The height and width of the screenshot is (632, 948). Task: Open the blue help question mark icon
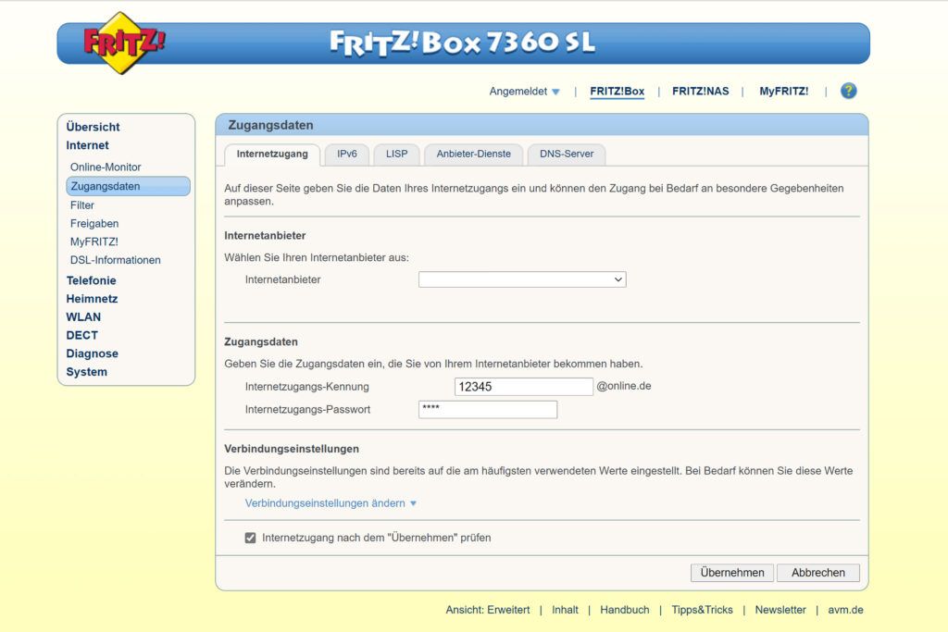pyautogui.click(x=848, y=91)
